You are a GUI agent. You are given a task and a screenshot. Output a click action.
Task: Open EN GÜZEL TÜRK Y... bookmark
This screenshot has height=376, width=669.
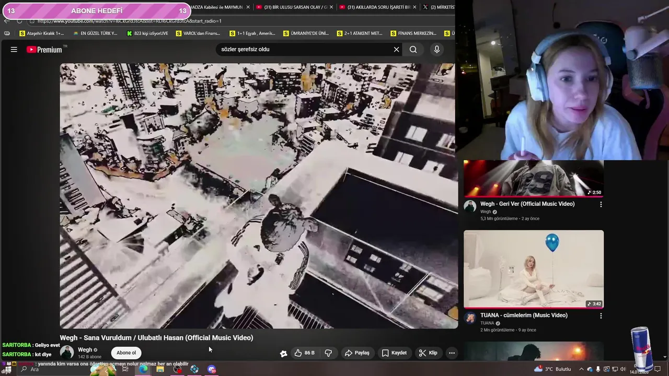point(95,33)
